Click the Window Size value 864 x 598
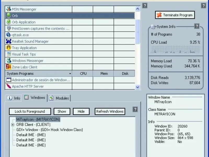 [x=185, y=138]
